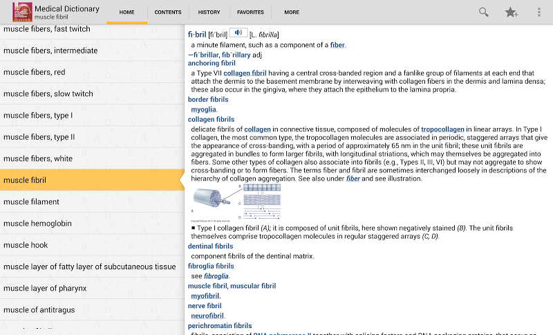Open the 'fibroglia' link
This screenshot has height=335, width=553.
[216, 276]
